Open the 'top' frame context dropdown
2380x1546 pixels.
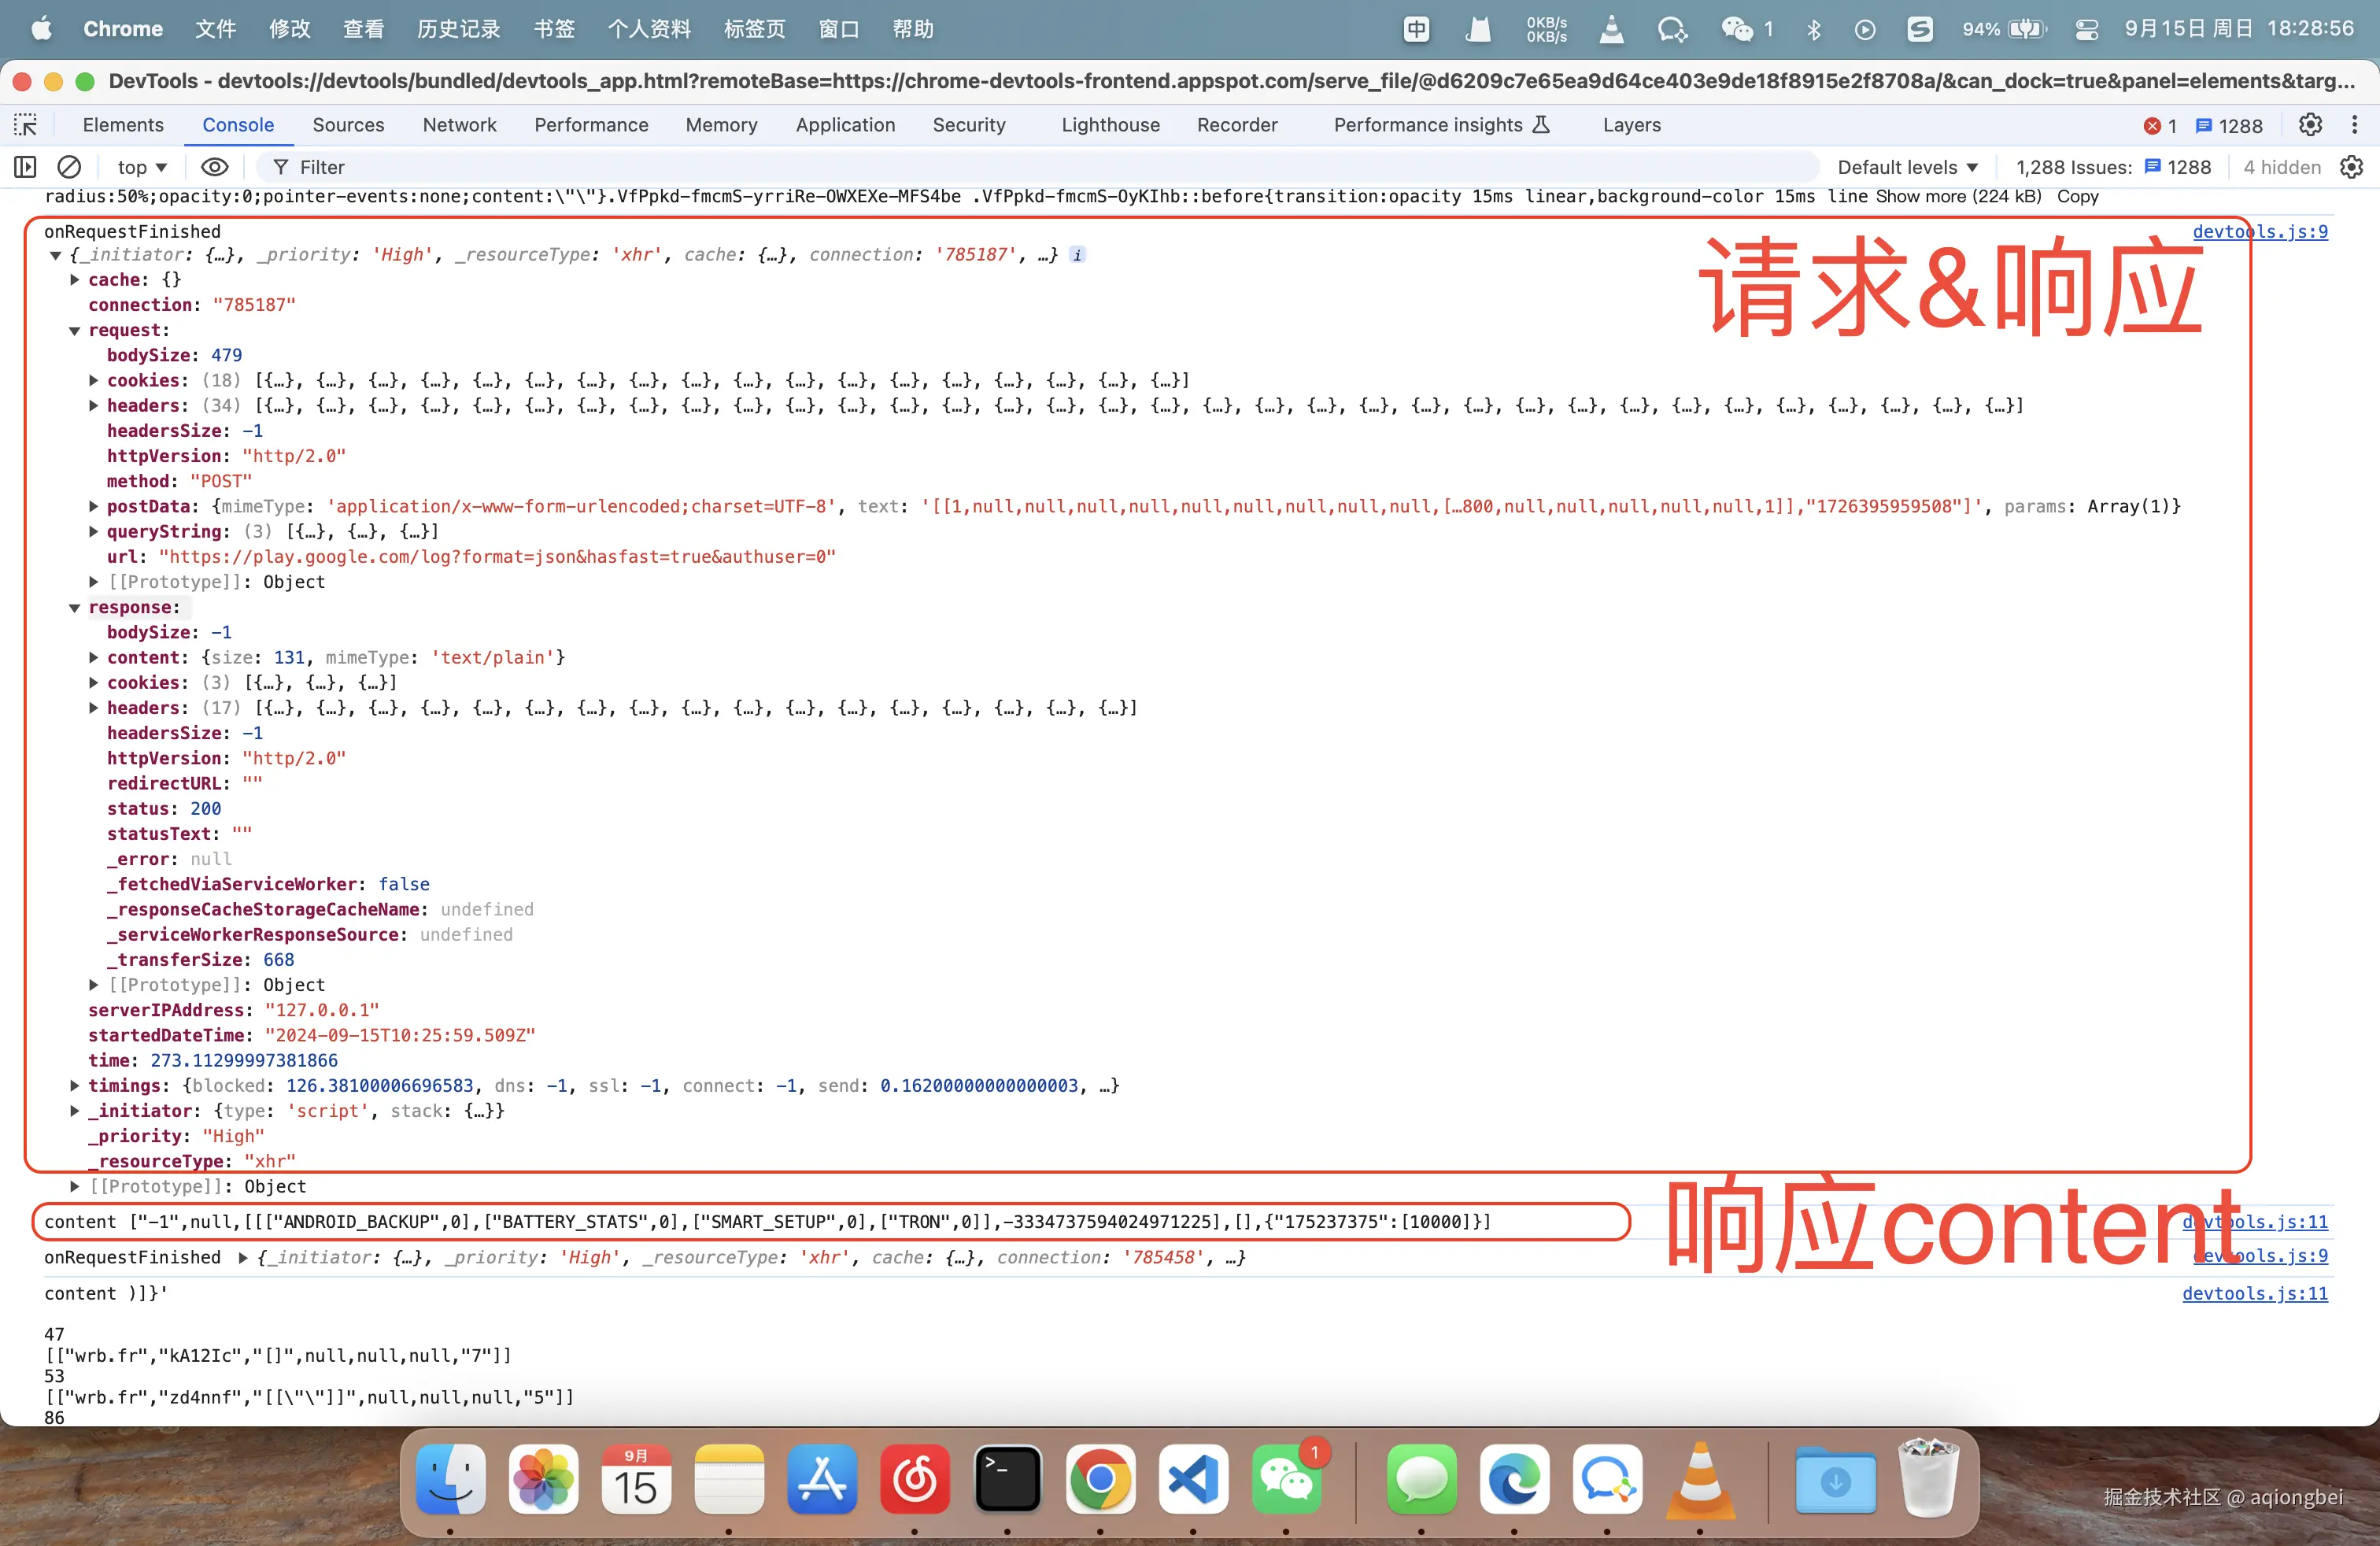point(139,167)
